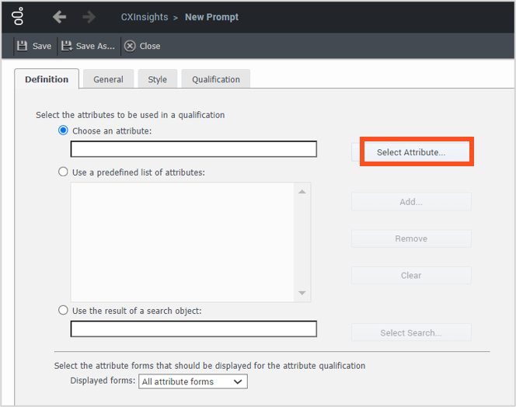Screen dimensions: 516x407
Task: Click the Genesys logo icon
Action: pos(19,16)
